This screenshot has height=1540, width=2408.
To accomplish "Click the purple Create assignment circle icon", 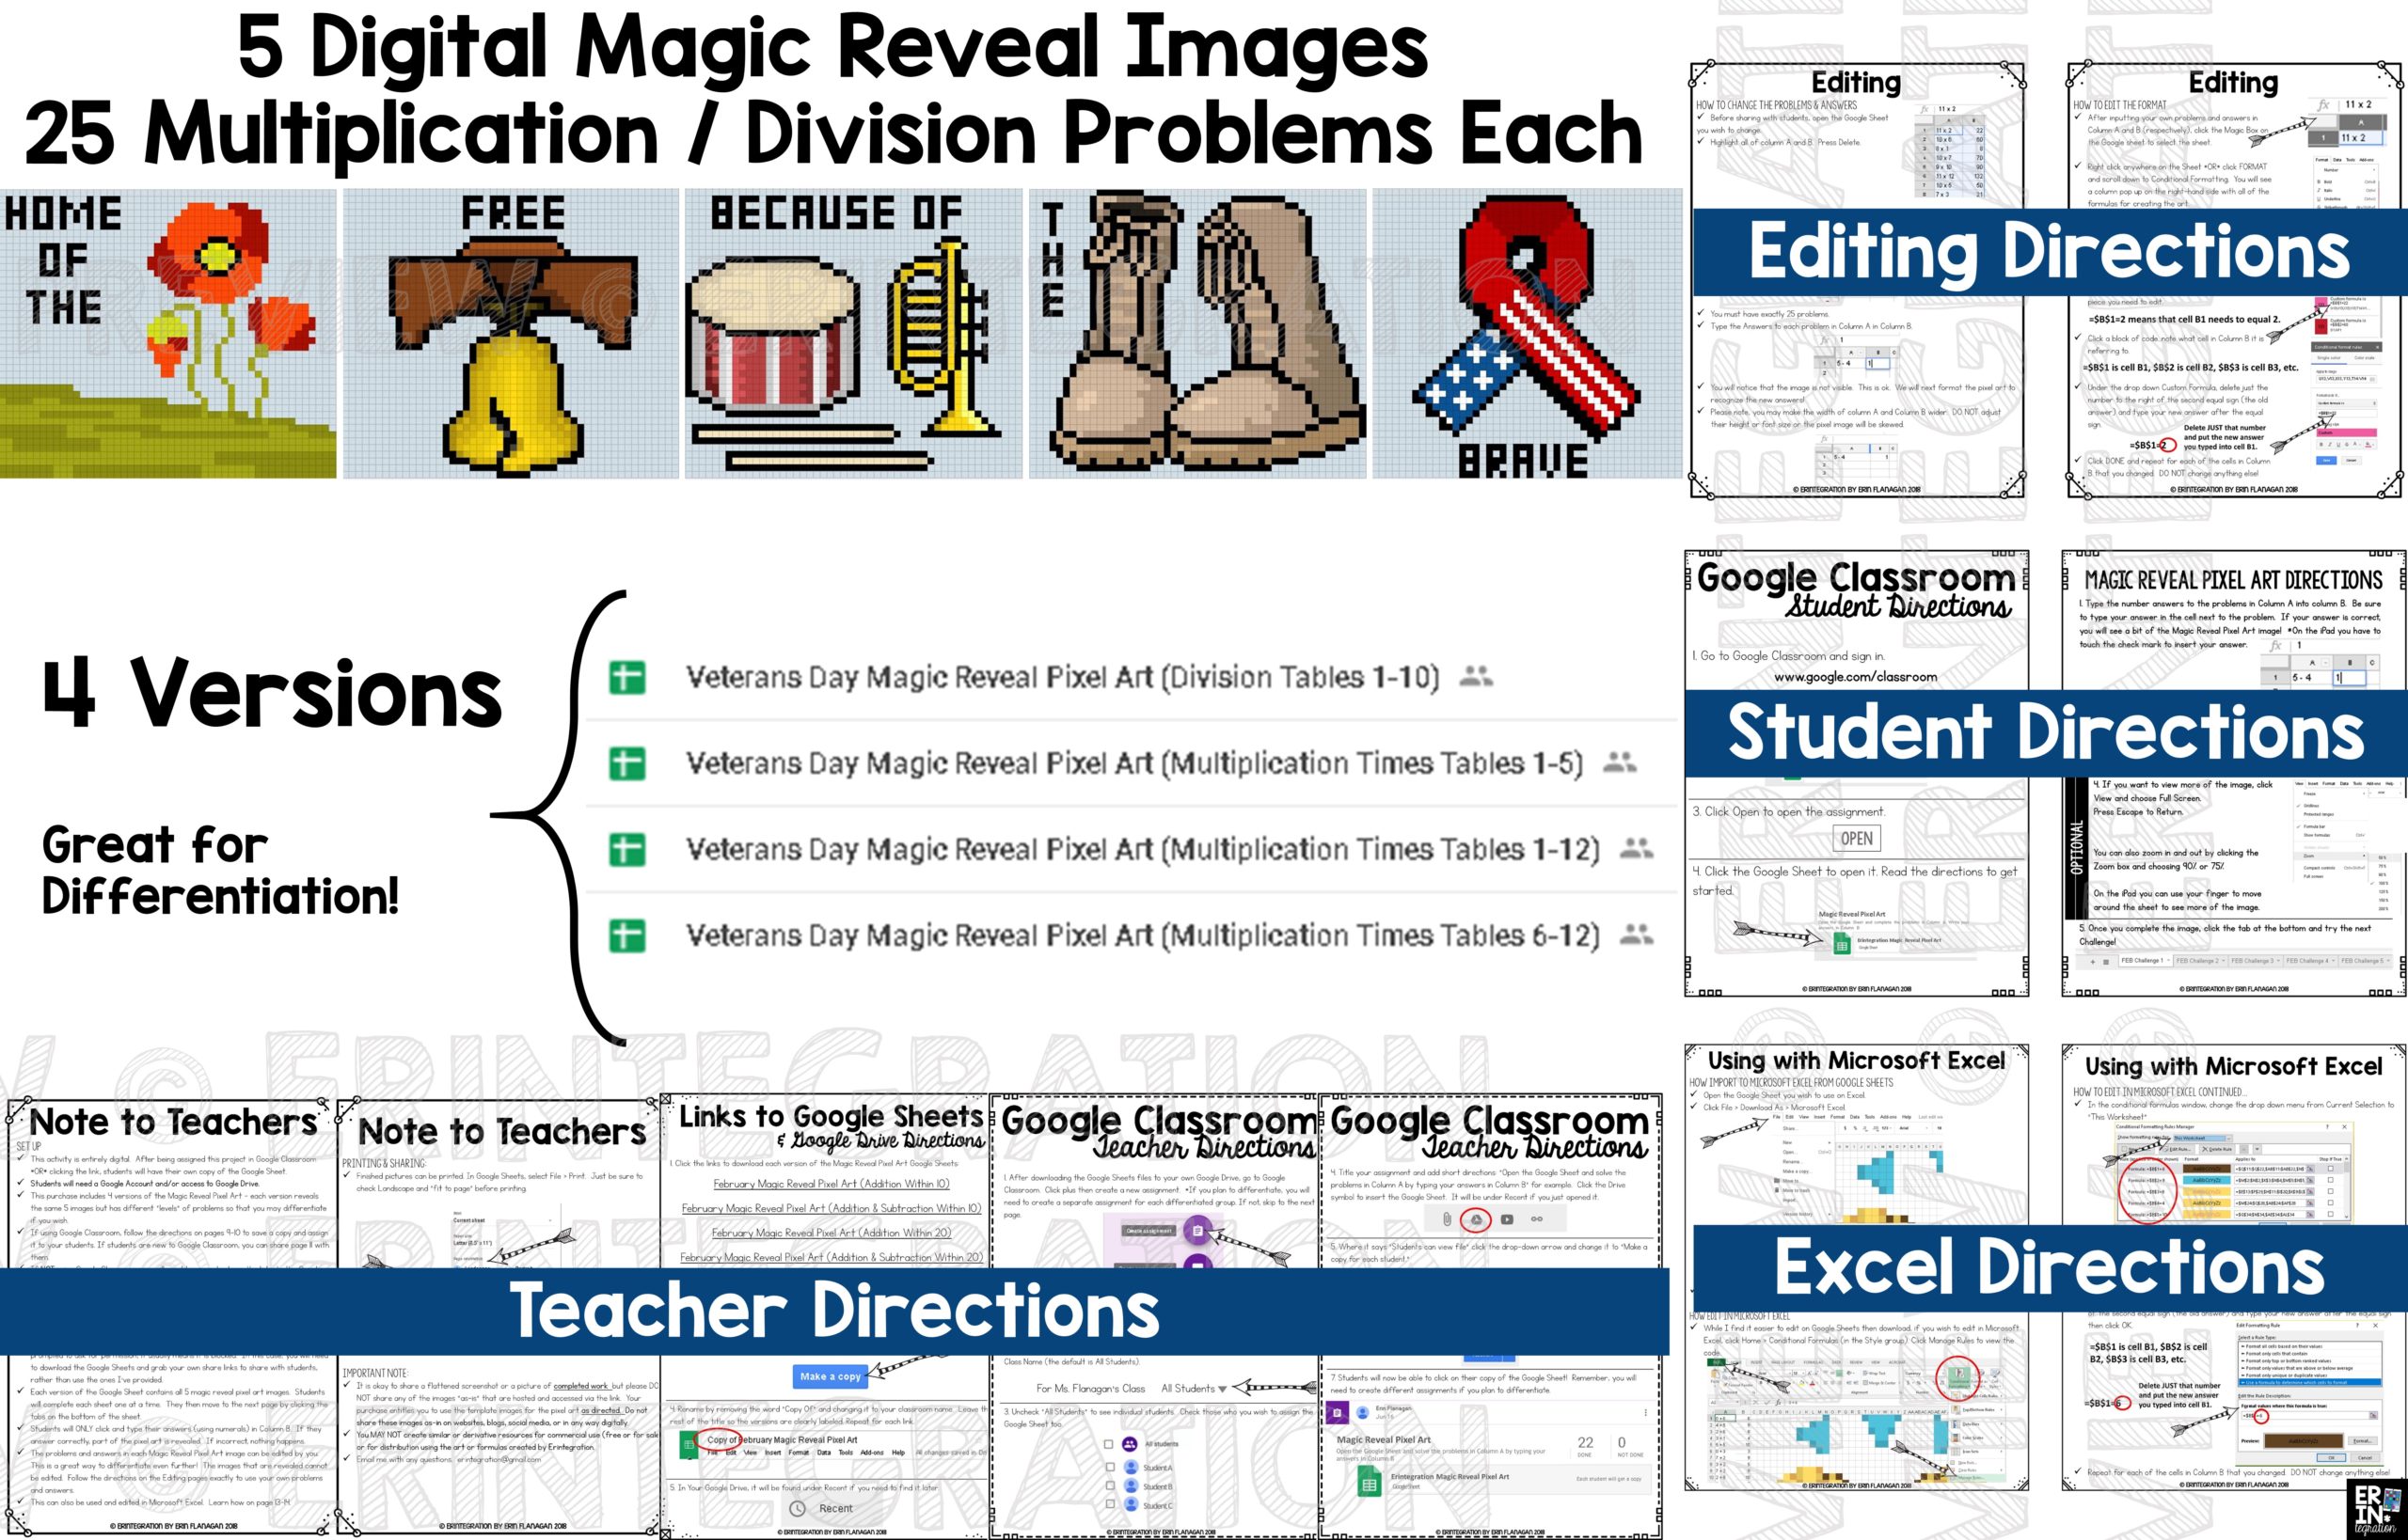I will [x=1197, y=1229].
